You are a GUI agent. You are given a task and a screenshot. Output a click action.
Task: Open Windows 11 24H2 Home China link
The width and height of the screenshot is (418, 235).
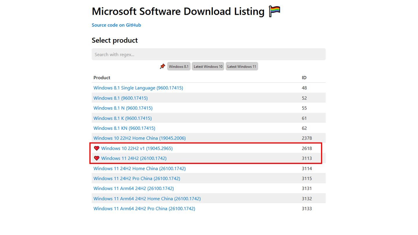(x=140, y=169)
